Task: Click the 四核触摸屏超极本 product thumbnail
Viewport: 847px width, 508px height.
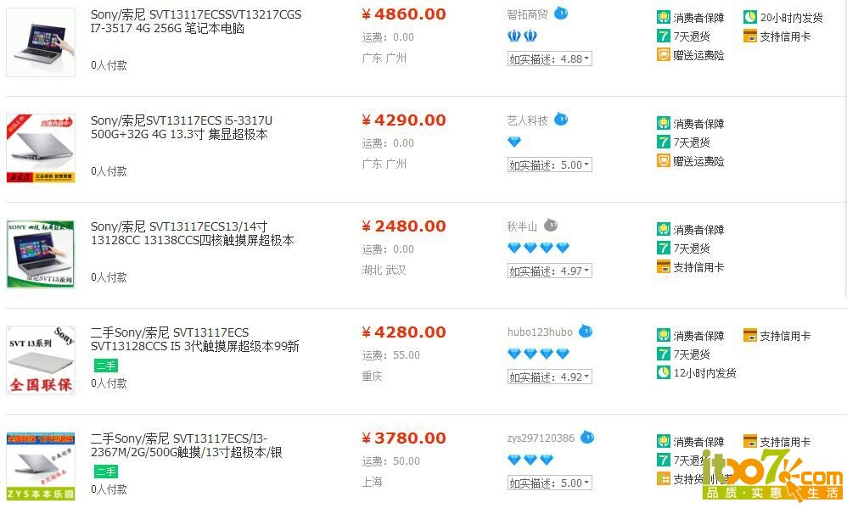Action: click(41, 254)
